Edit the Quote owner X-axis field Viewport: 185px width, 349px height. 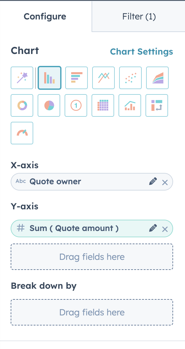(153, 181)
